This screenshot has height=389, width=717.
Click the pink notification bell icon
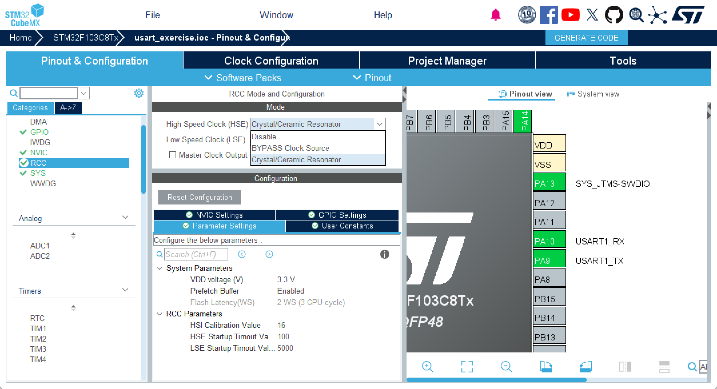(x=495, y=15)
